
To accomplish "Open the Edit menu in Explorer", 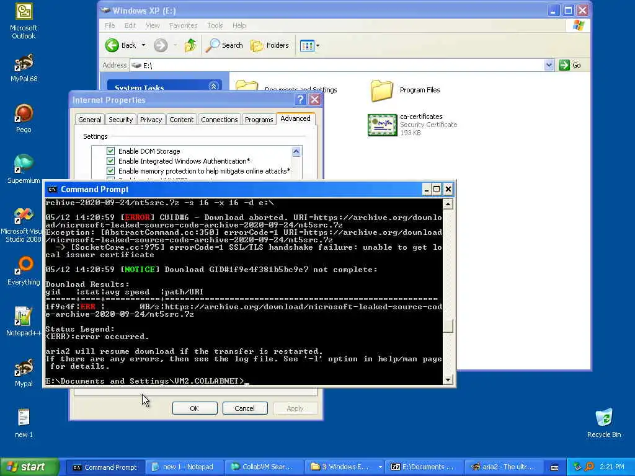I will tap(130, 25).
